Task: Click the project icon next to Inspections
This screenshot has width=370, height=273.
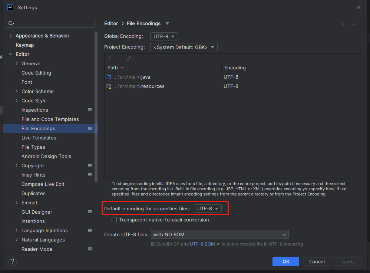Action: point(90,110)
